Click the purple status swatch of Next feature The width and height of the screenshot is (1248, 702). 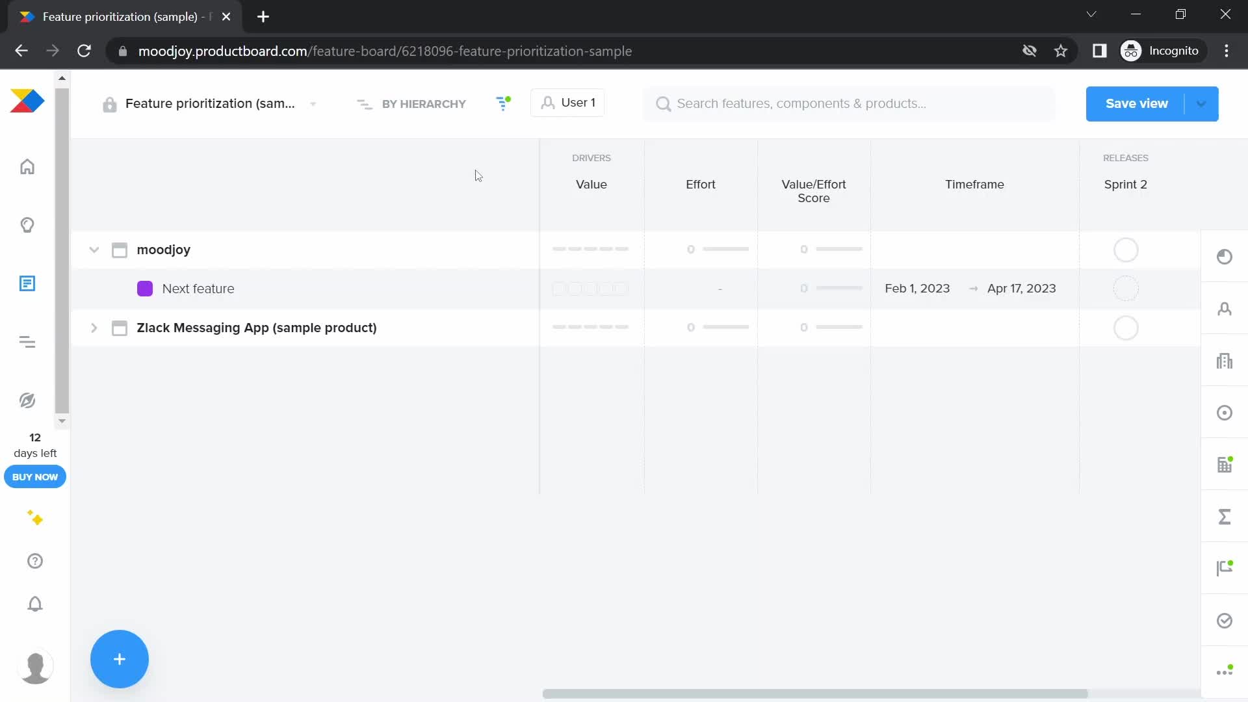pos(145,289)
